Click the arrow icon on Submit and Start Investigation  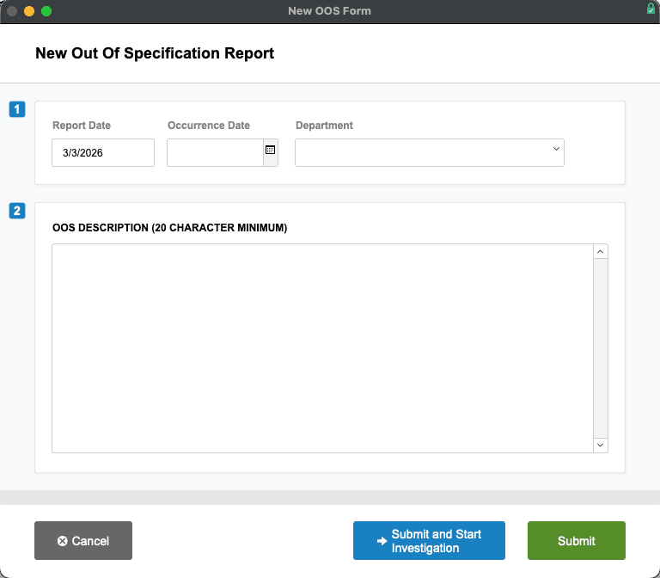click(x=382, y=541)
